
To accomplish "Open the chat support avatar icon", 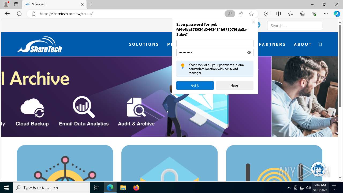I will pos(318,169).
